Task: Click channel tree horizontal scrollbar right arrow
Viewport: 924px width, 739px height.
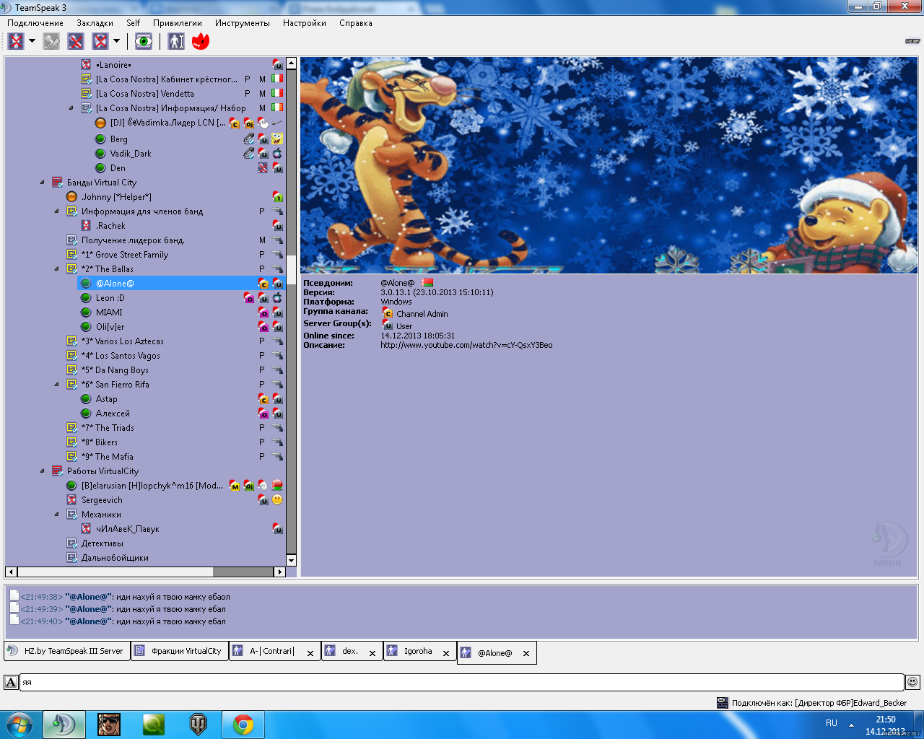Action: tap(280, 572)
